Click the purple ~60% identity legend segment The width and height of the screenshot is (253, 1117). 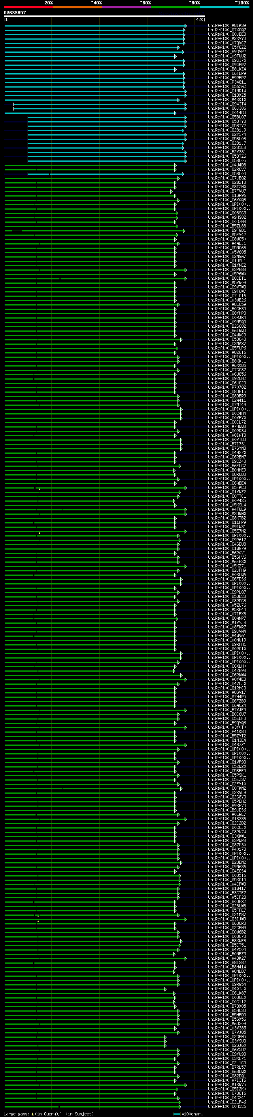coord(126,7)
